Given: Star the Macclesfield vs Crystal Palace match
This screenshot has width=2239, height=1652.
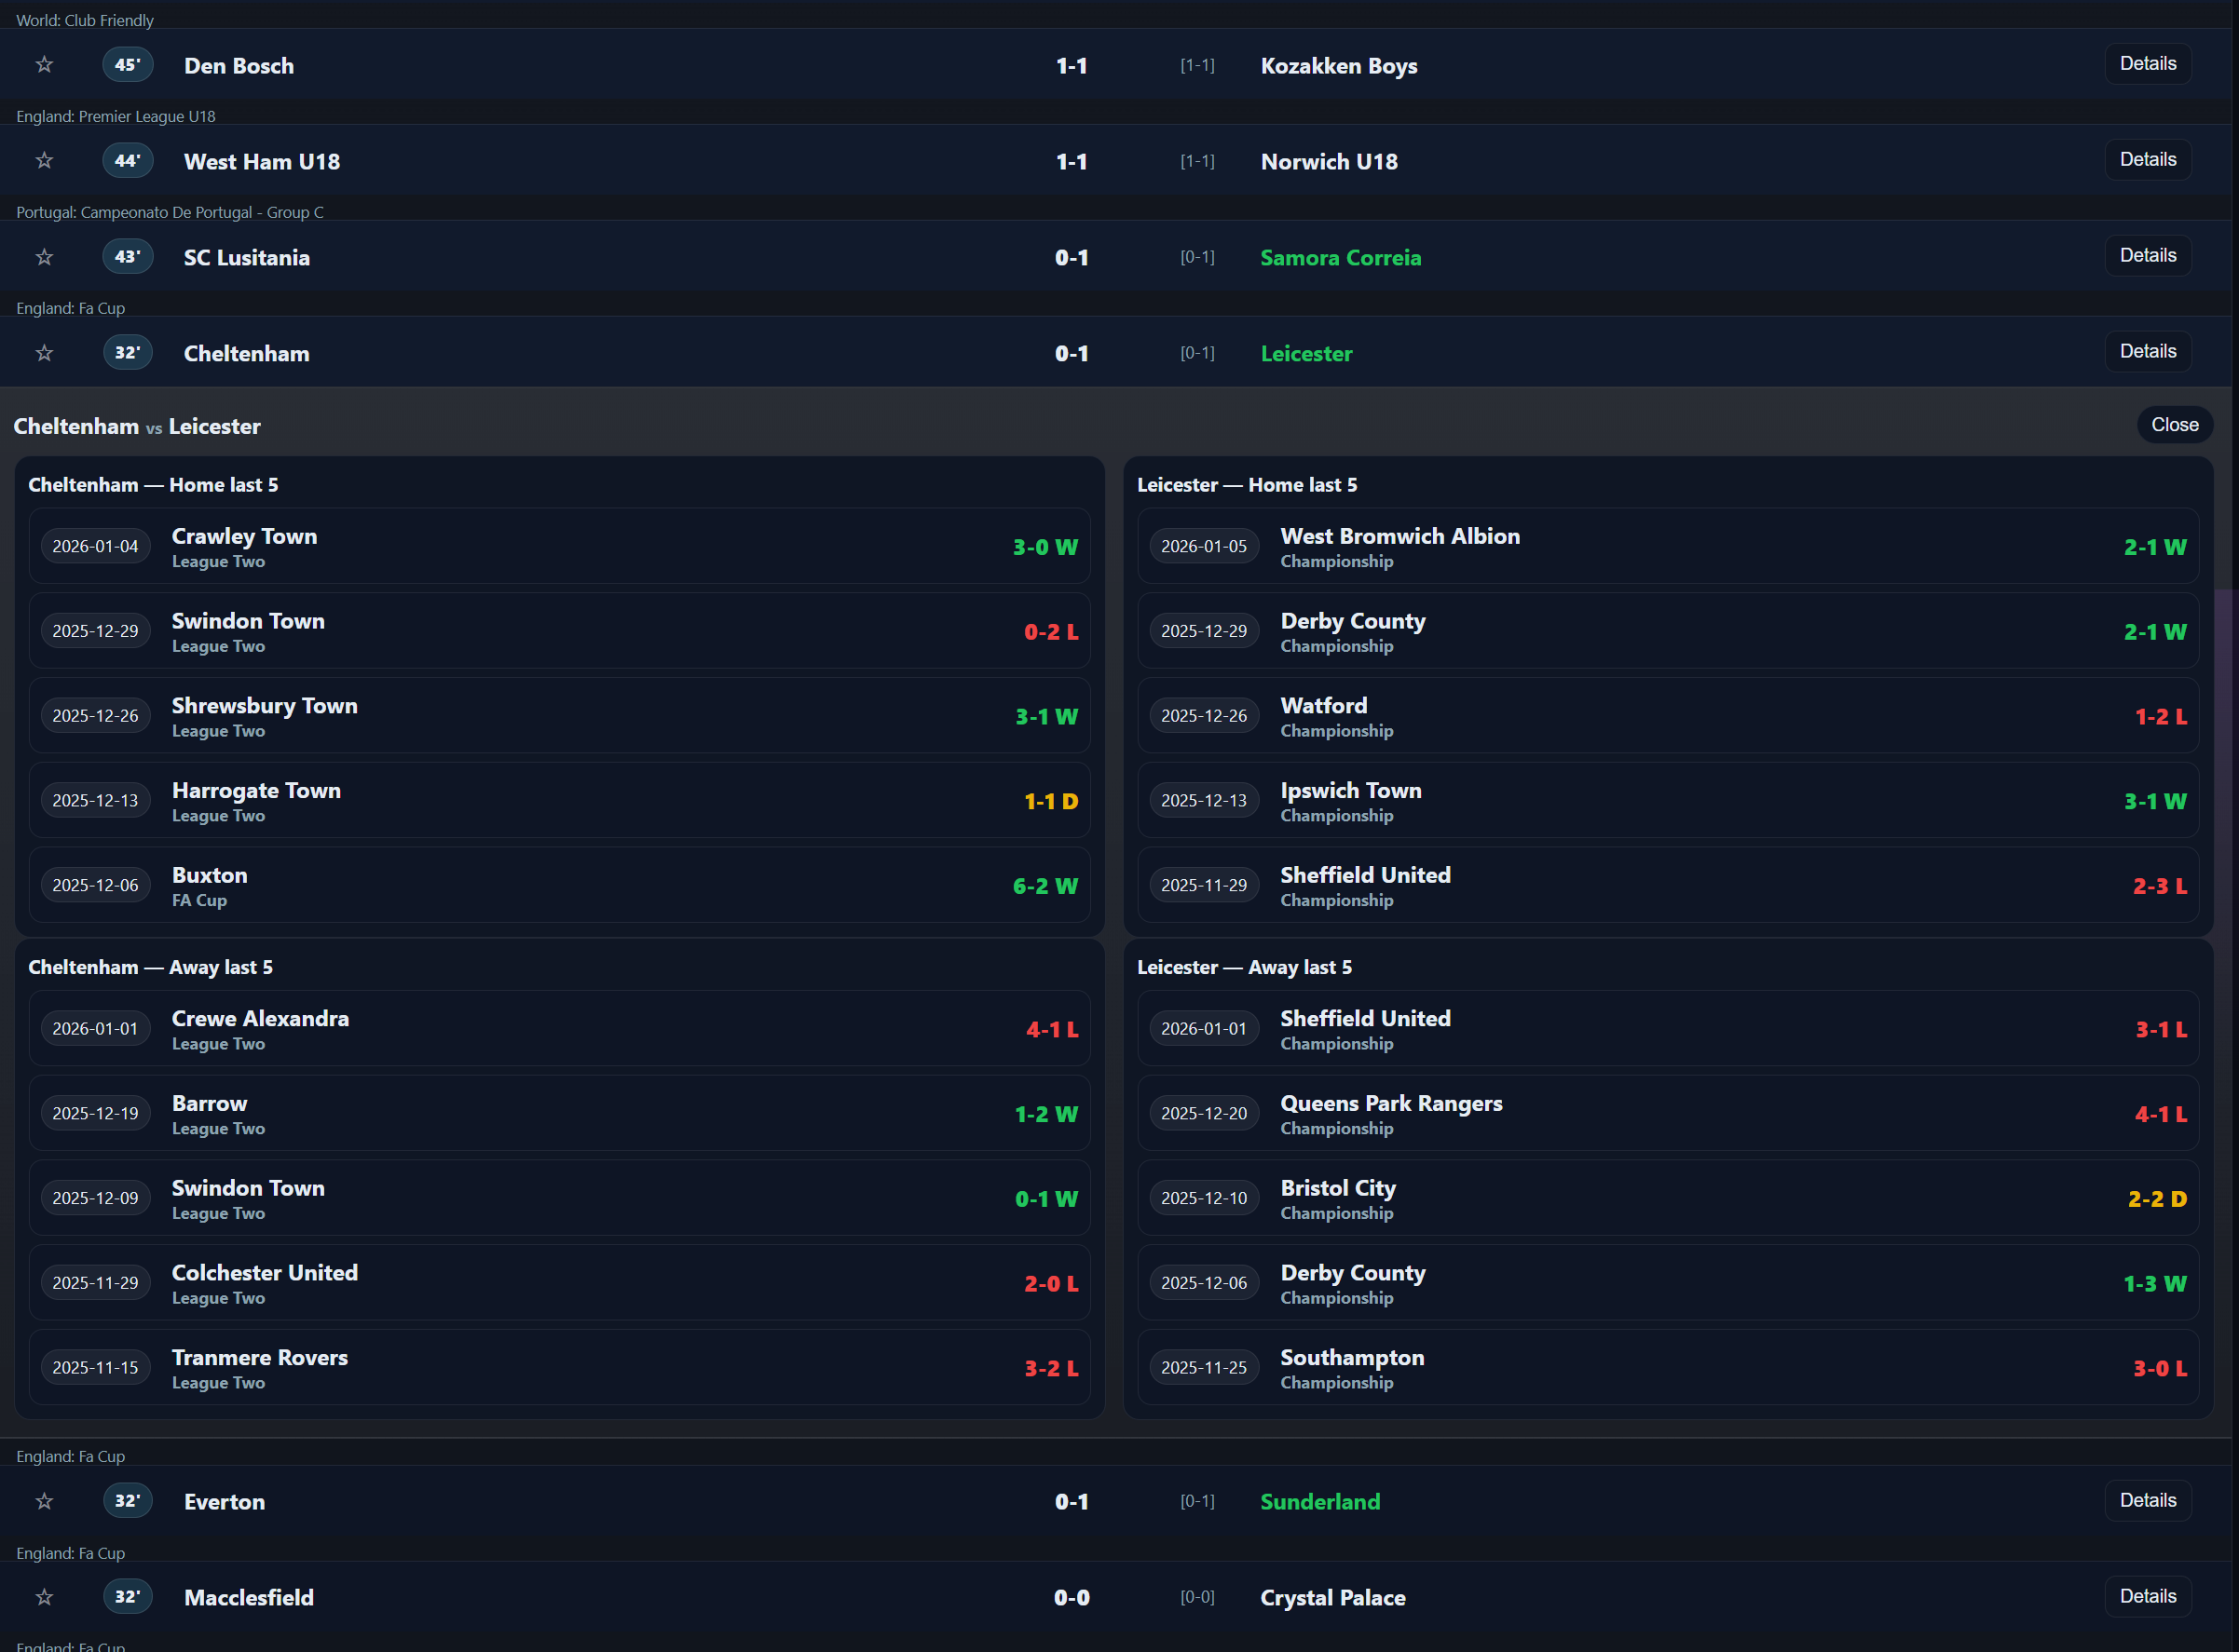Looking at the screenshot, I should pyautogui.click(x=44, y=1597).
